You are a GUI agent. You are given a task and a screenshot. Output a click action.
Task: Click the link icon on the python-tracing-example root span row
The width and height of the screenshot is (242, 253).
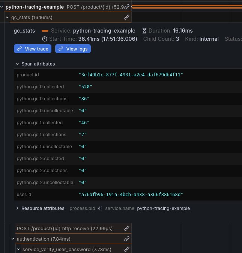pos(127,7)
